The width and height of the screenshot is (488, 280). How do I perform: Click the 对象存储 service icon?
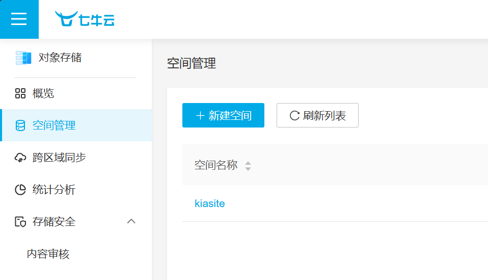point(23,58)
